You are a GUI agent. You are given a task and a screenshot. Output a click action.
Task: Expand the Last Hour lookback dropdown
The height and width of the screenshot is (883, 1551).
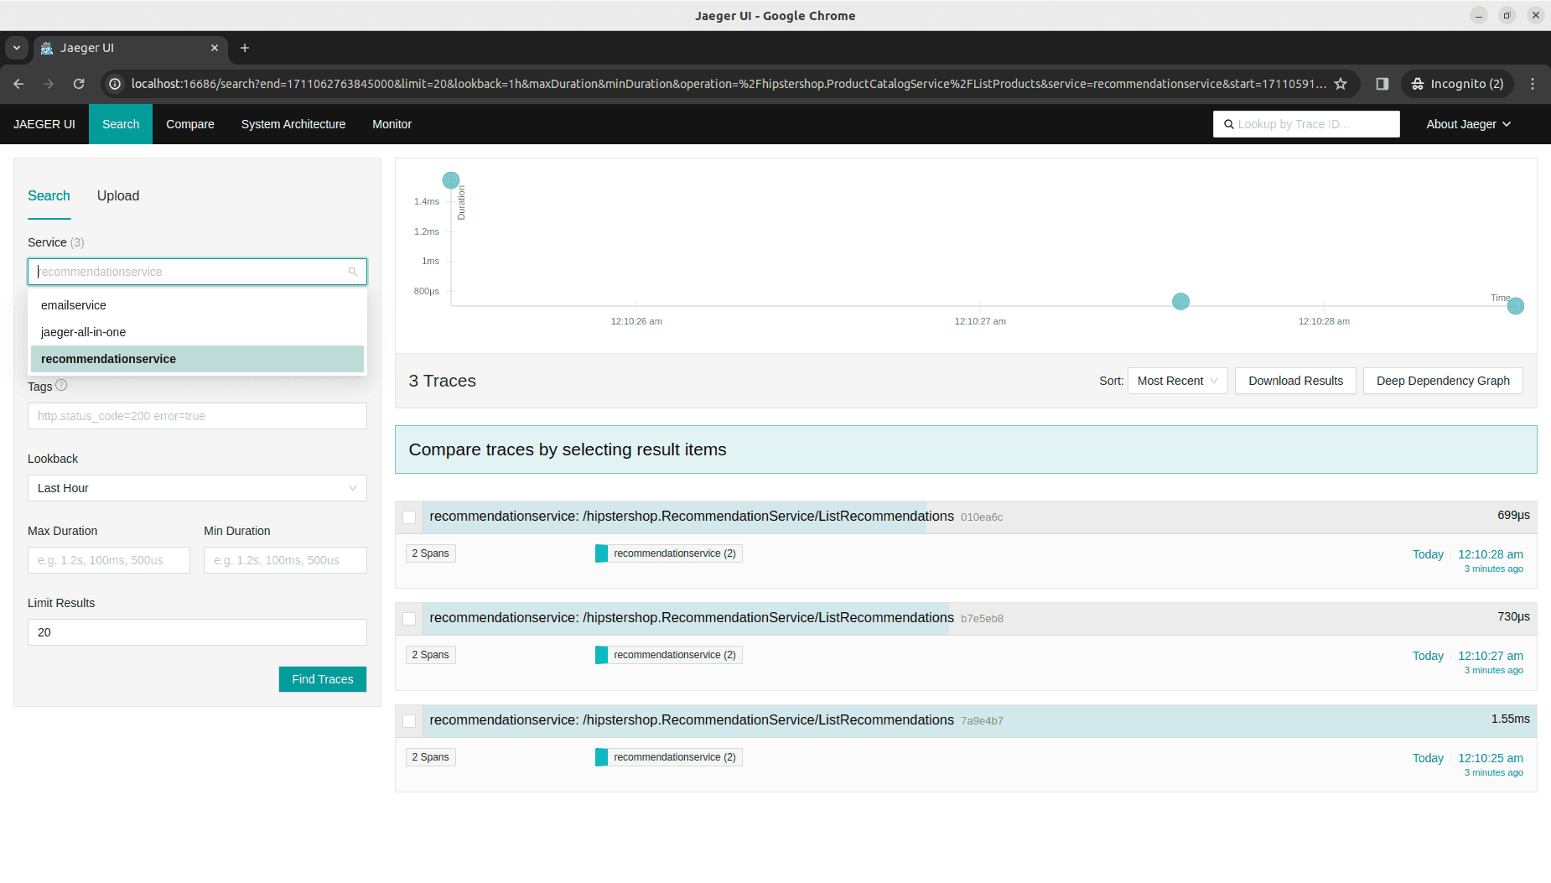pyautogui.click(x=197, y=488)
